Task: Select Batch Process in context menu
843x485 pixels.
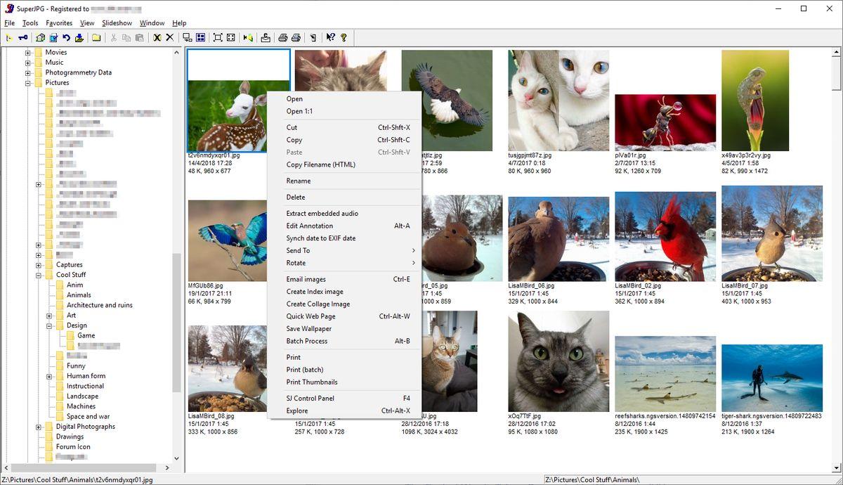Action: [344, 341]
